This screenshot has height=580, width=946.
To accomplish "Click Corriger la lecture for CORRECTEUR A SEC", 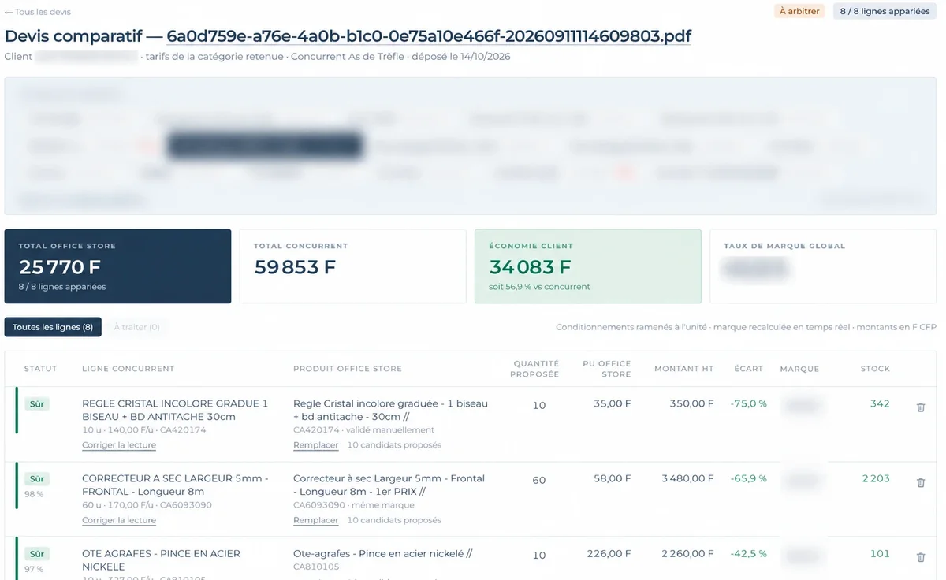I will point(119,520).
